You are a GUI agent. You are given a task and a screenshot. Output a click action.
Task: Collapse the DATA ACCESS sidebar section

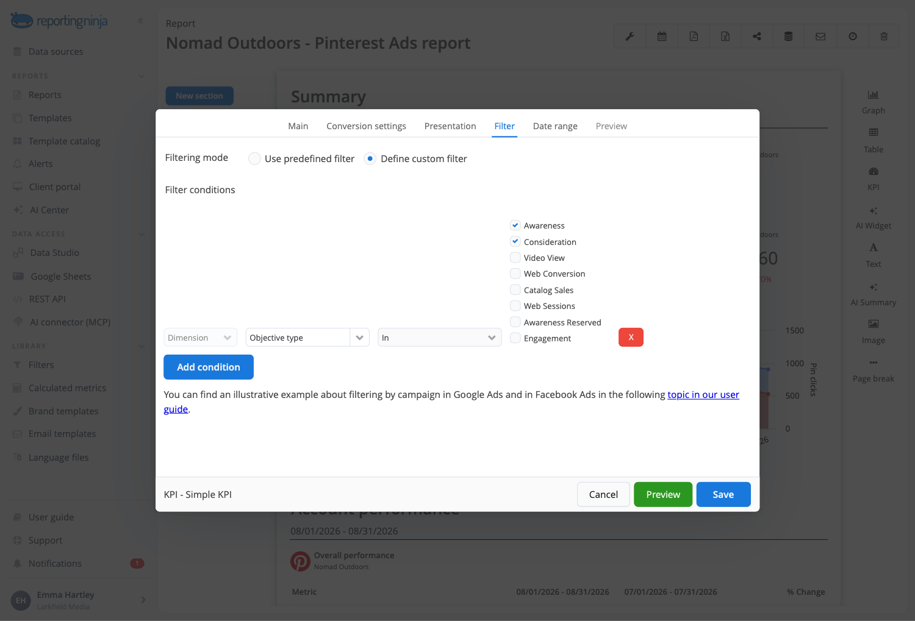coord(142,234)
